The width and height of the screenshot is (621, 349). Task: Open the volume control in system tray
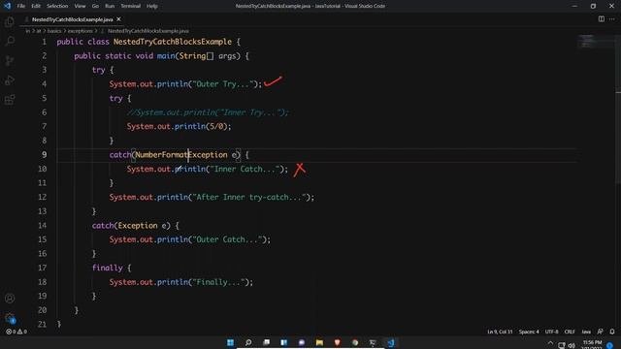572,345
